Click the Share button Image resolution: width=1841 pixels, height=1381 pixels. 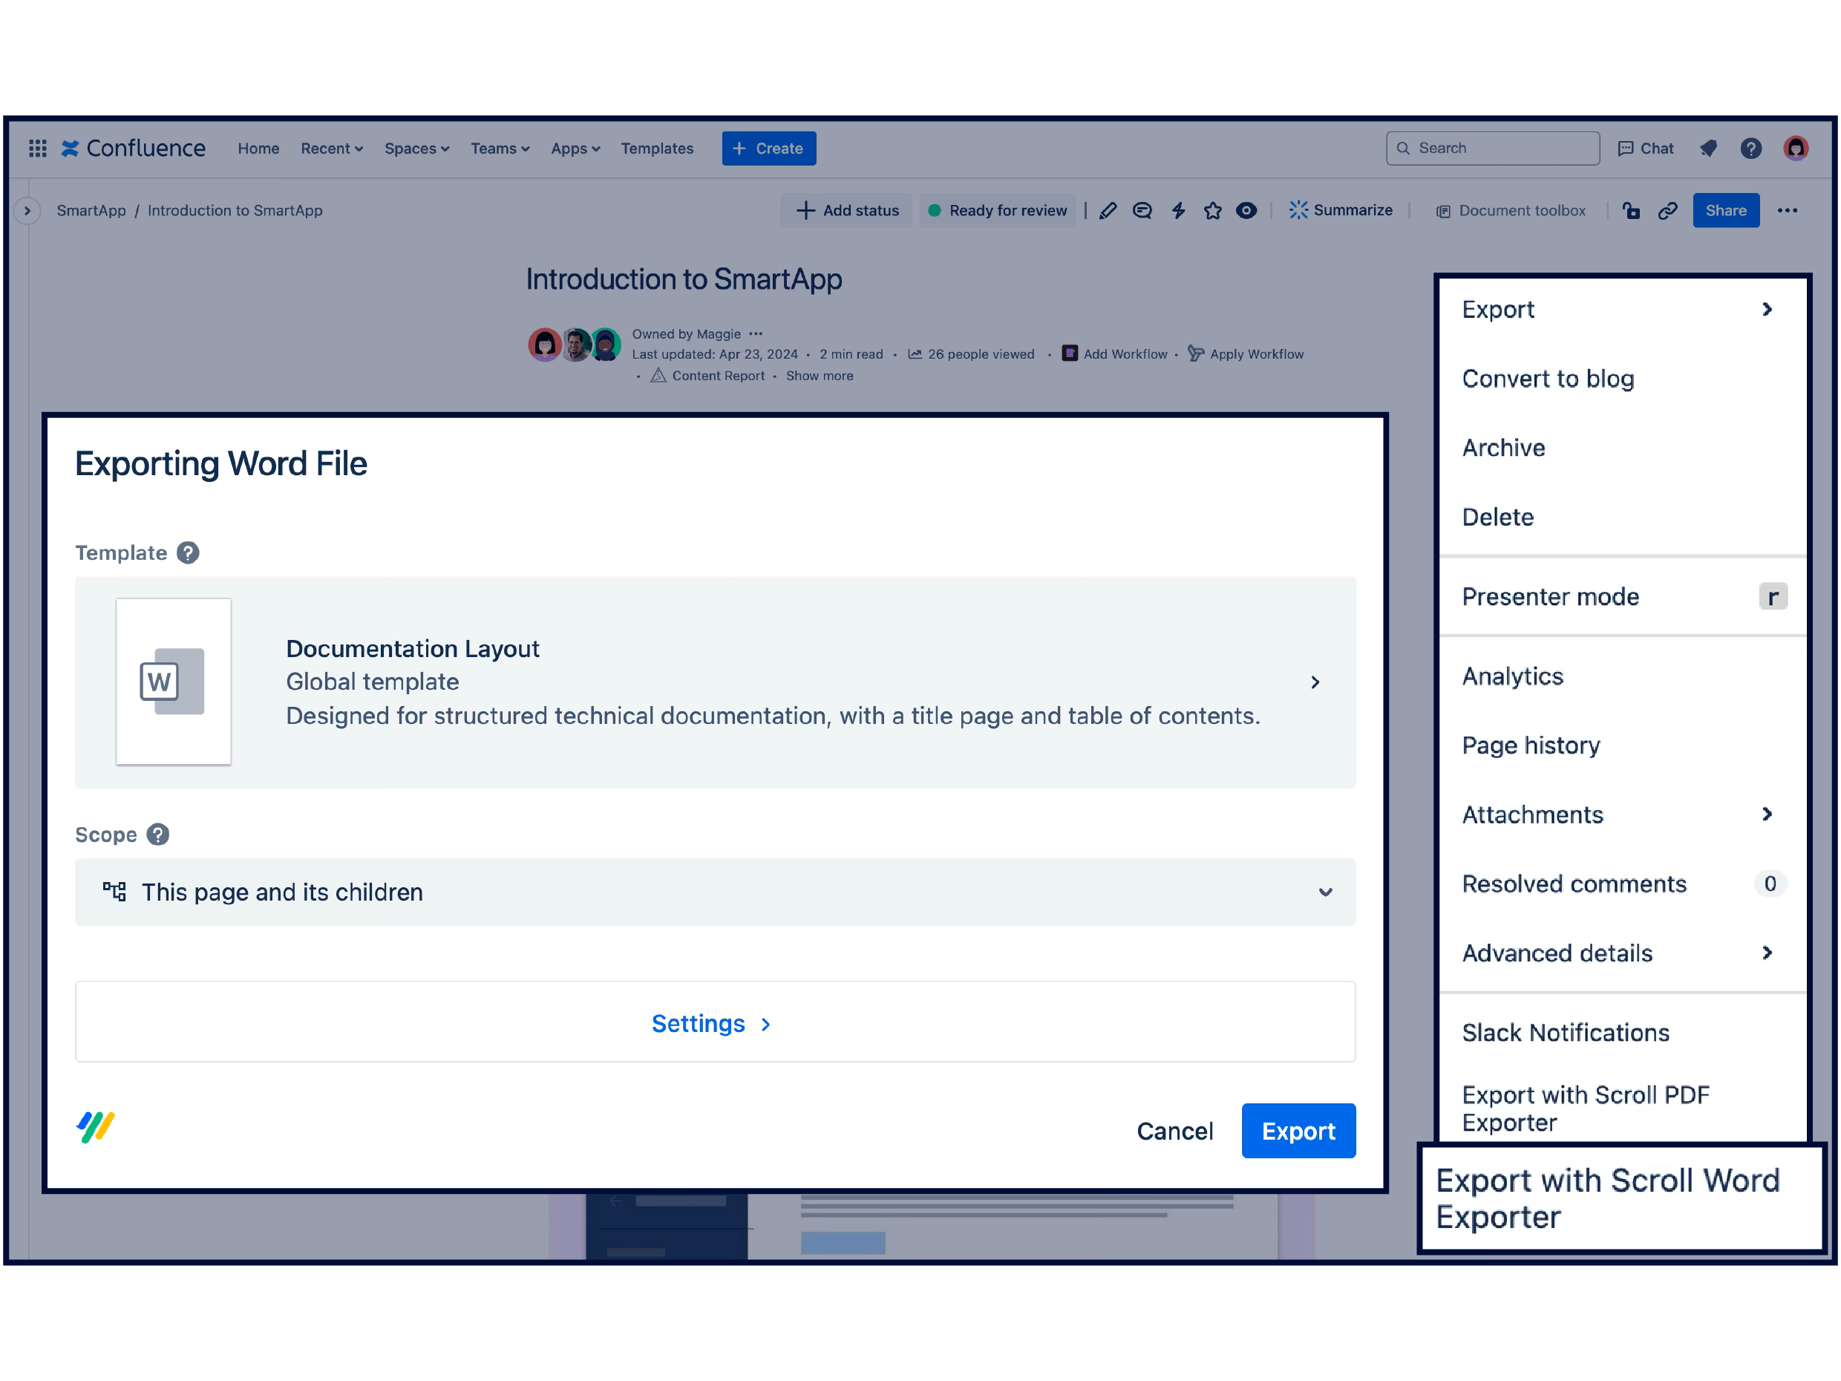1725,211
